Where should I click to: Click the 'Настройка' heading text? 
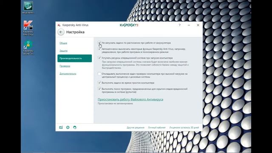(x=75, y=32)
